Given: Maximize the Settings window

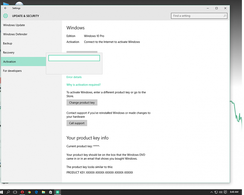Looking at the screenshot, I should pyautogui.click(x=216, y=8).
